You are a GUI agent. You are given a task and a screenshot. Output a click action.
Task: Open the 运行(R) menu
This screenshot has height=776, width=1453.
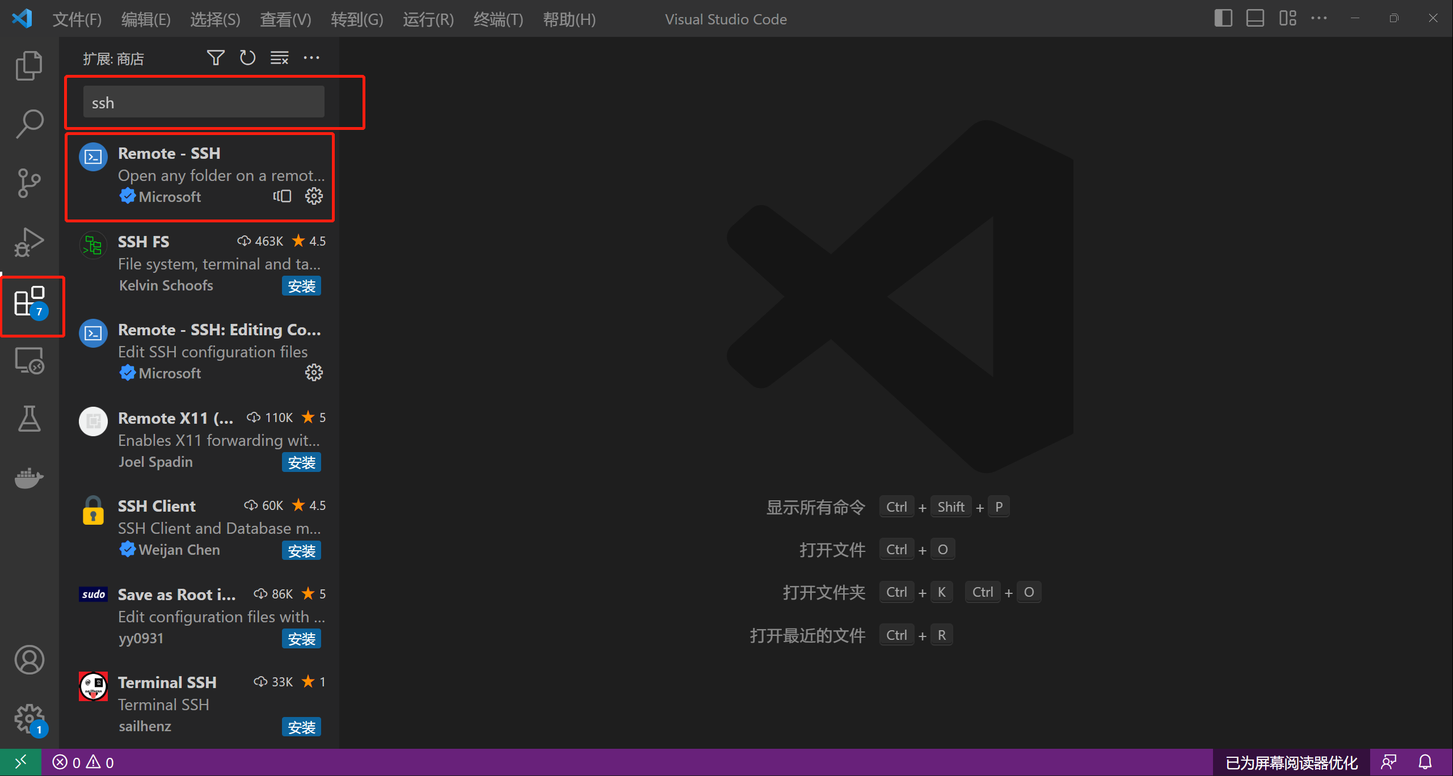[x=428, y=19]
